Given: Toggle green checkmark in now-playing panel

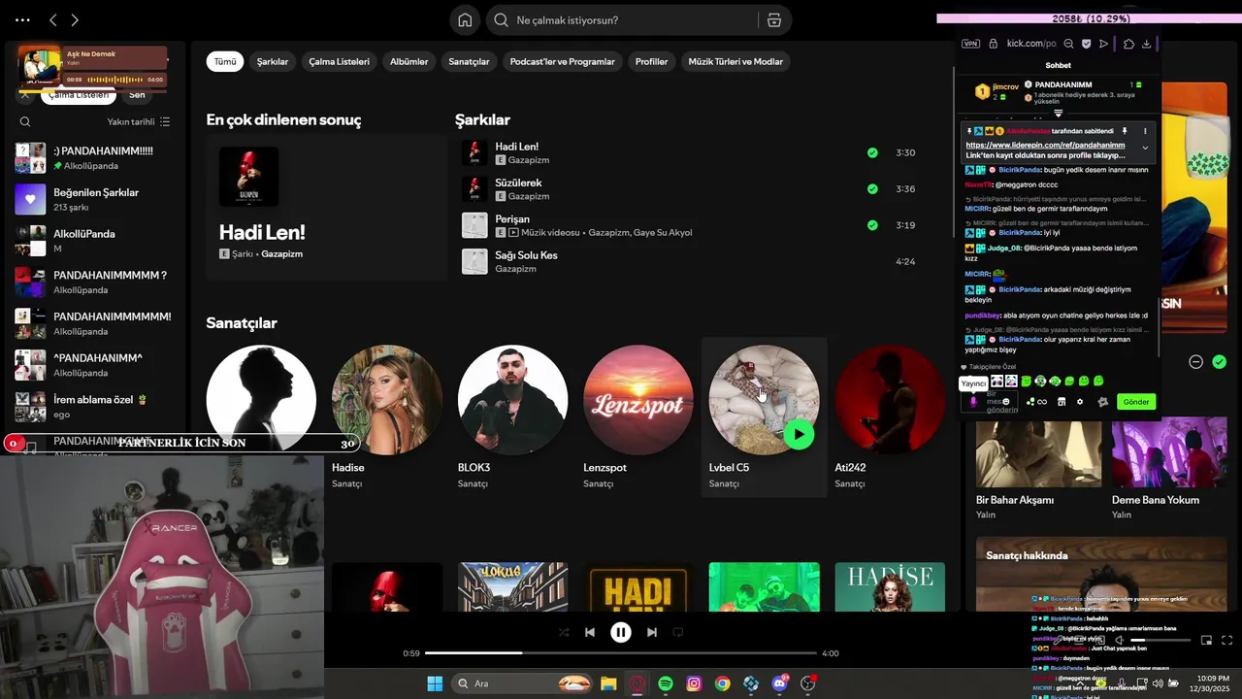Looking at the screenshot, I should [x=1219, y=362].
